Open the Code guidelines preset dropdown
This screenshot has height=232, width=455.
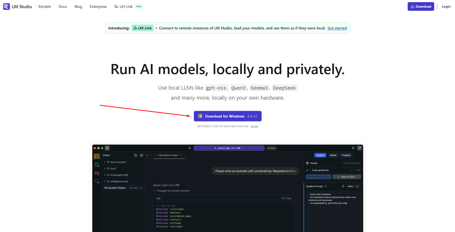pyautogui.click(x=332, y=170)
